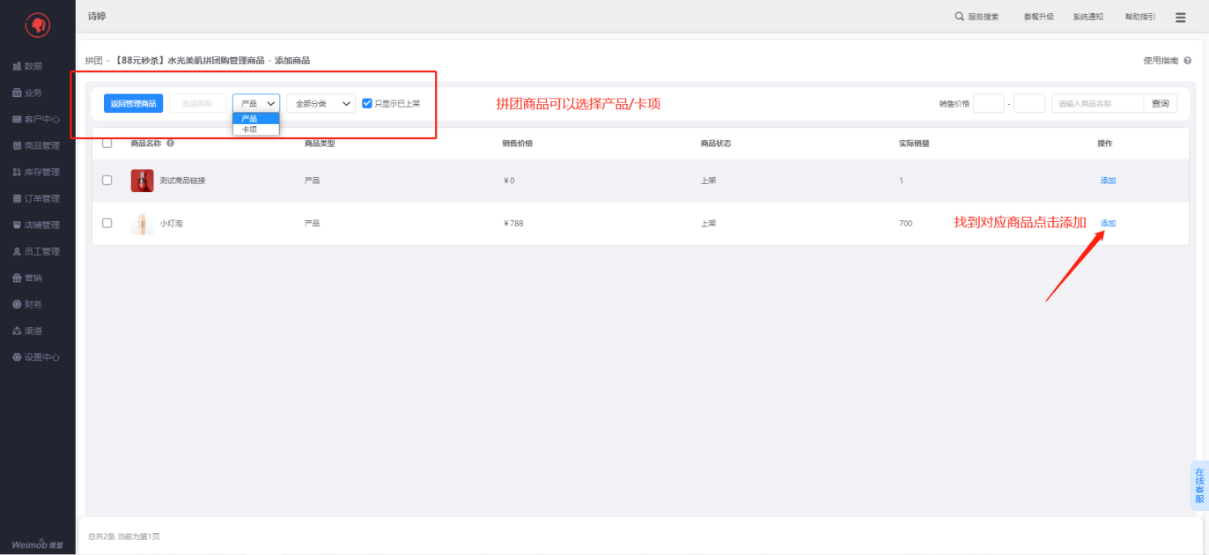1209x555 pixels.
Task: Expand the 全部分类 category dropdown
Action: 321,104
